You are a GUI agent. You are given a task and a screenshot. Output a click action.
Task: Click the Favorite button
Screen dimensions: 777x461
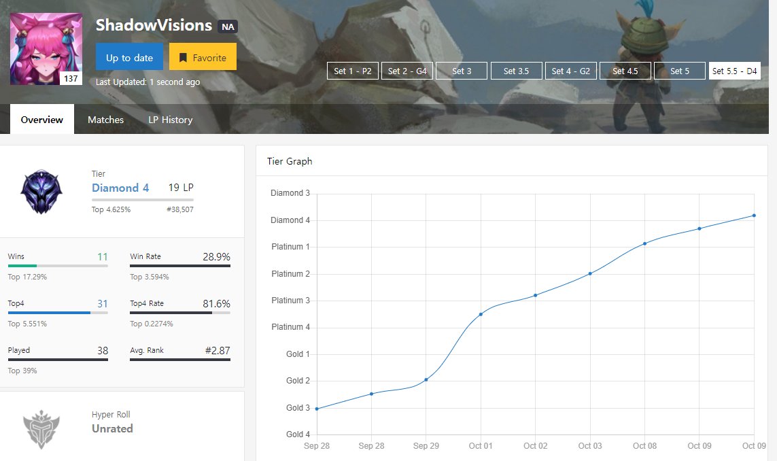pos(203,56)
